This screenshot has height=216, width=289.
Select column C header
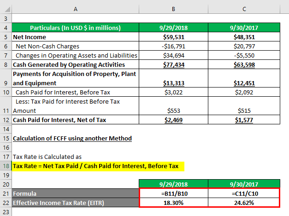pyautogui.click(x=244, y=9)
